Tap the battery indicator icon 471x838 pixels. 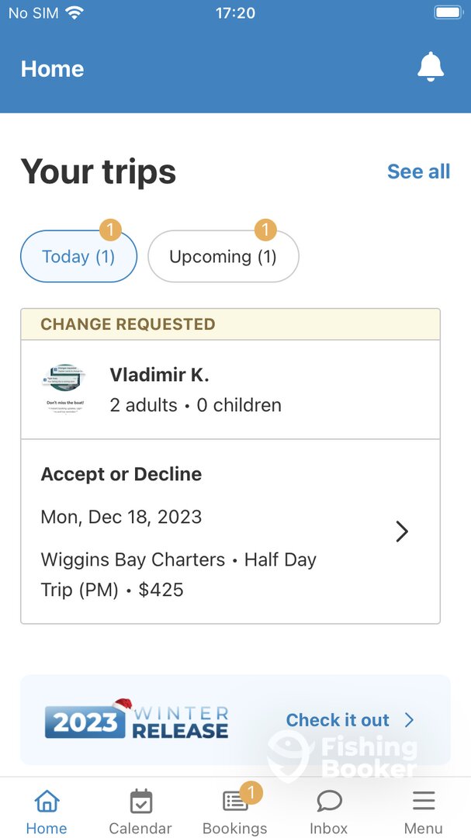448,12
